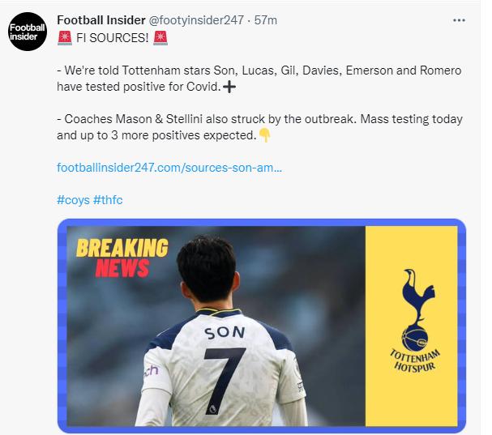Click the Breaking News text graphic
The image size is (492, 435).
(122, 258)
